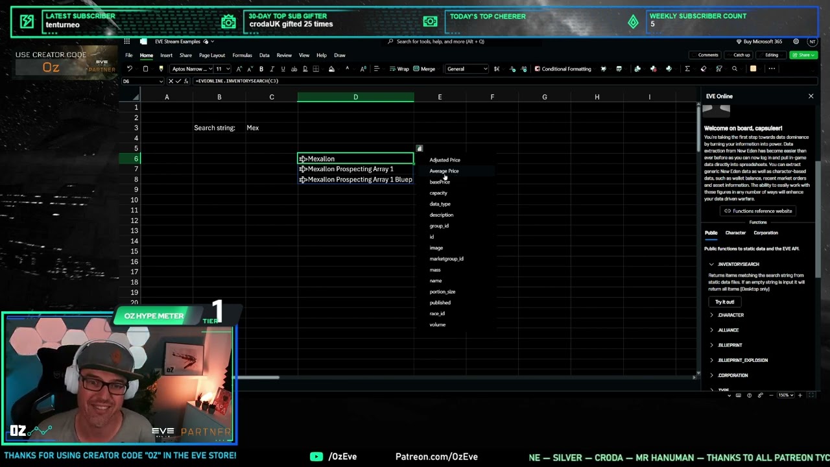Screen dimensions: 830x467
Task: Open the settings gear icon
Action: 796,42
